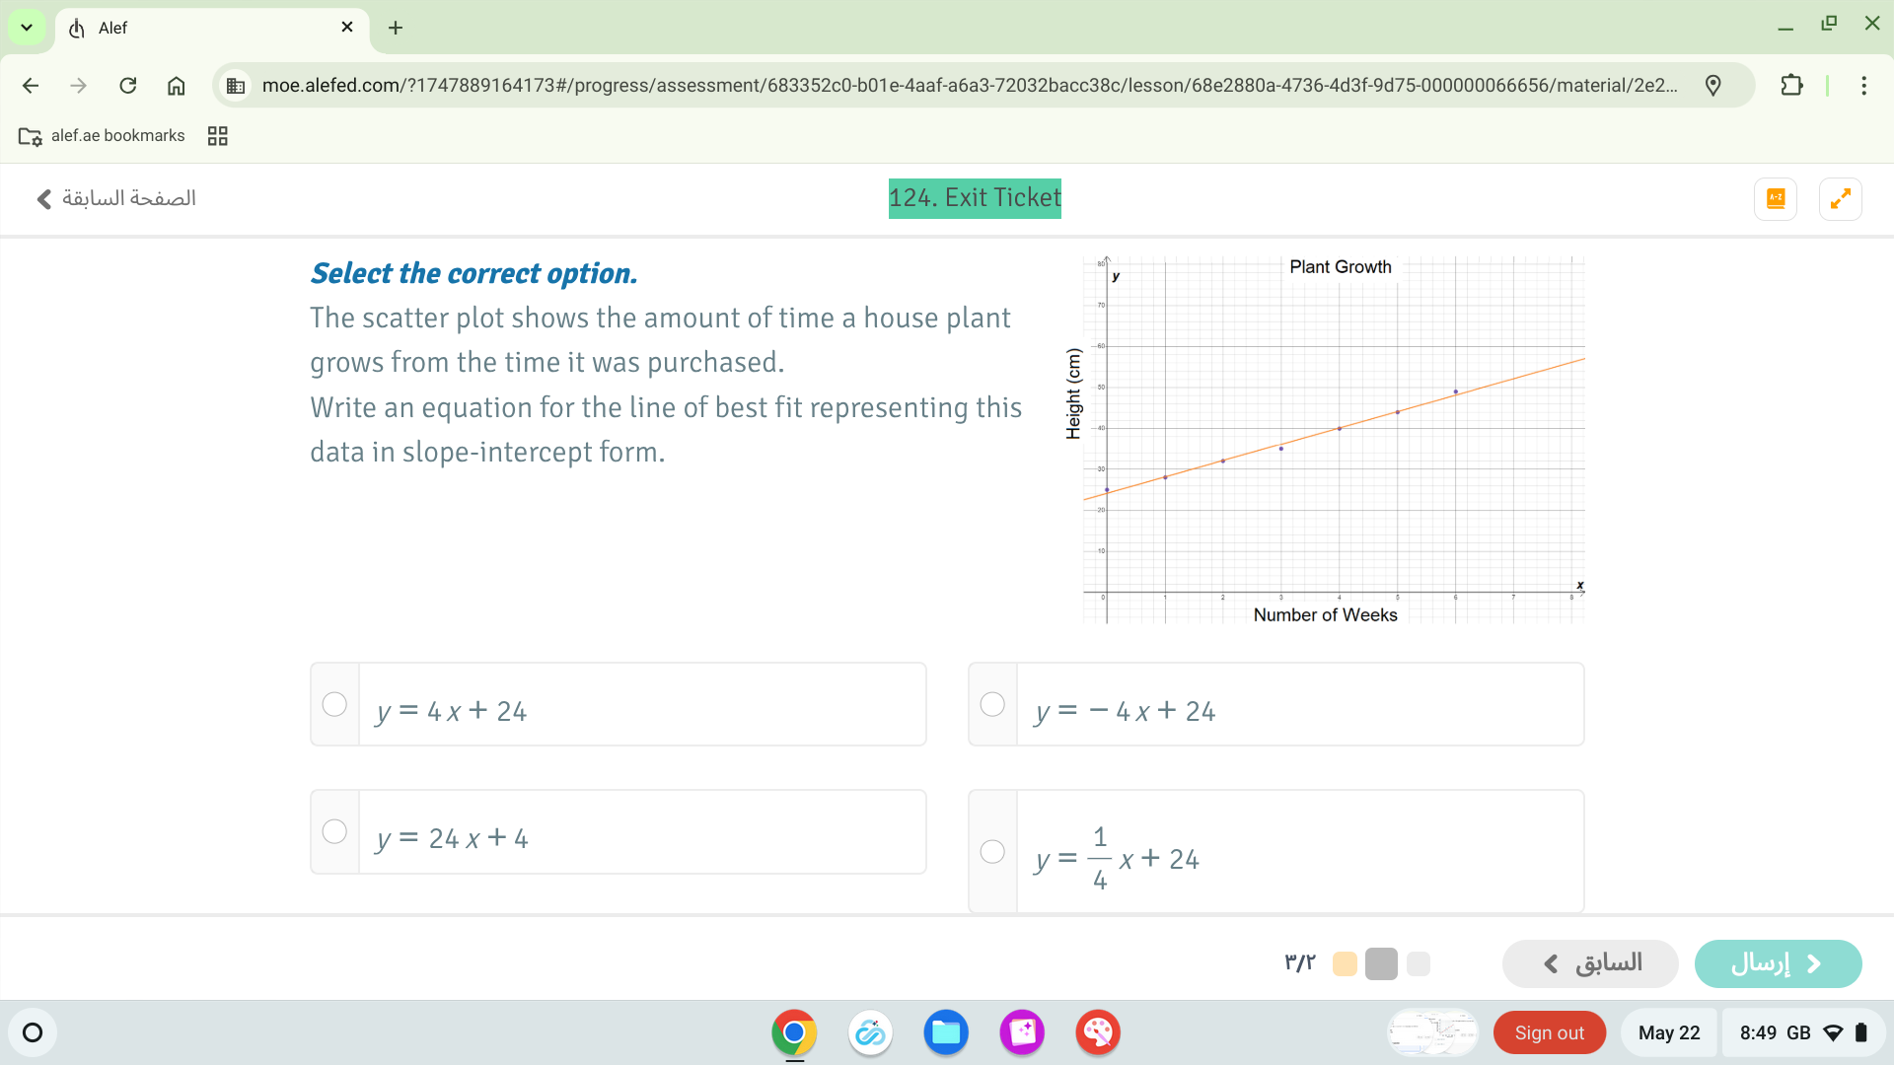Open the bookmarks apps grid icon
Image resolution: width=1894 pixels, height=1065 pixels.
click(218, 136)
